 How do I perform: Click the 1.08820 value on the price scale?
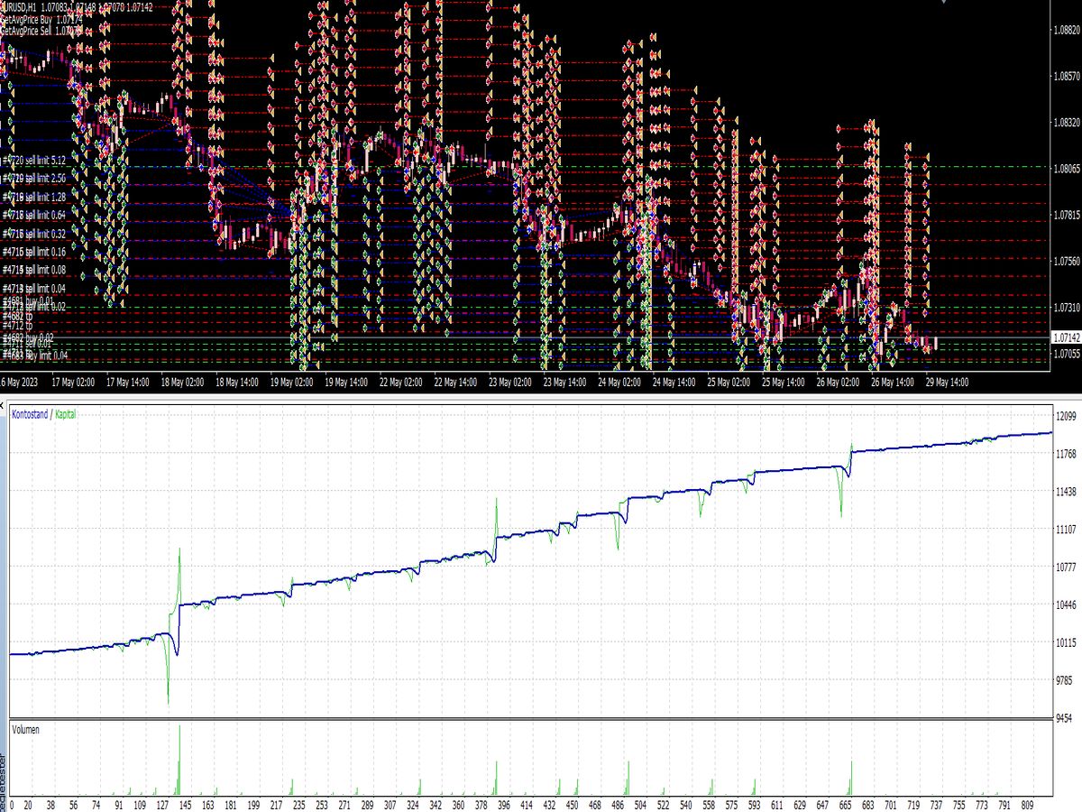pos(1057,27)
